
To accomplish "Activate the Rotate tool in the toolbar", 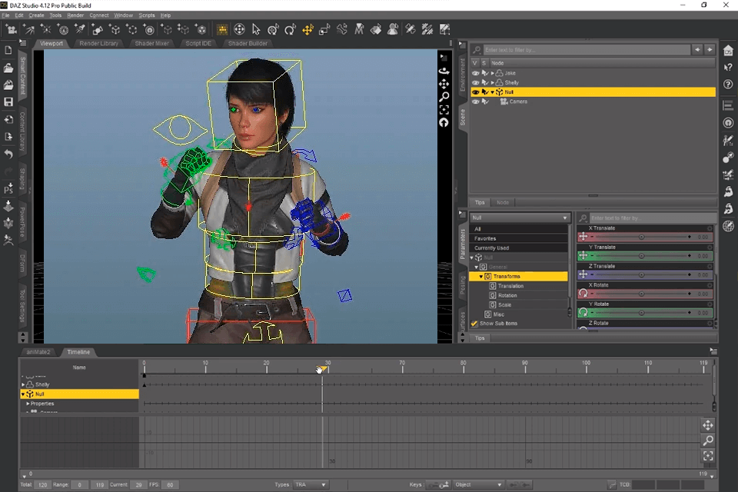I will [x=291, y=29].
